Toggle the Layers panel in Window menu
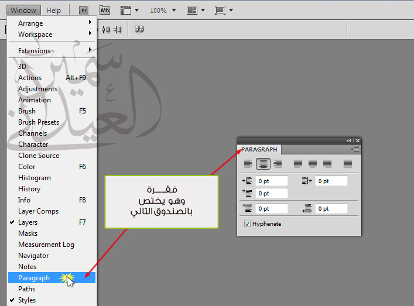Viewport: 414px width, 306px height. pyautogui.click(x=28, y=222)
